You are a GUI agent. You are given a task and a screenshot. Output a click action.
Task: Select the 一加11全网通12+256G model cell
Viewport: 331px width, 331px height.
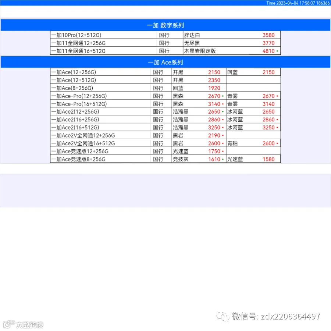(x=103, y=43)
